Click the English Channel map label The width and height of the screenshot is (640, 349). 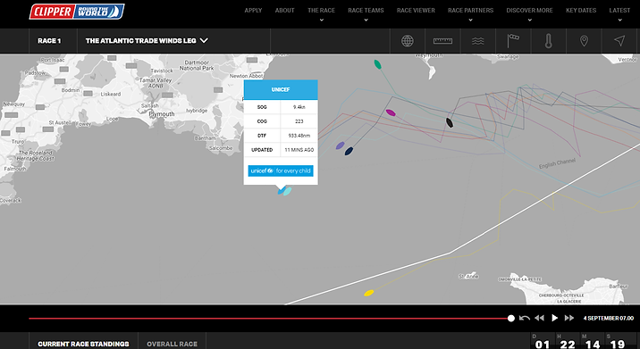[557, 163]
